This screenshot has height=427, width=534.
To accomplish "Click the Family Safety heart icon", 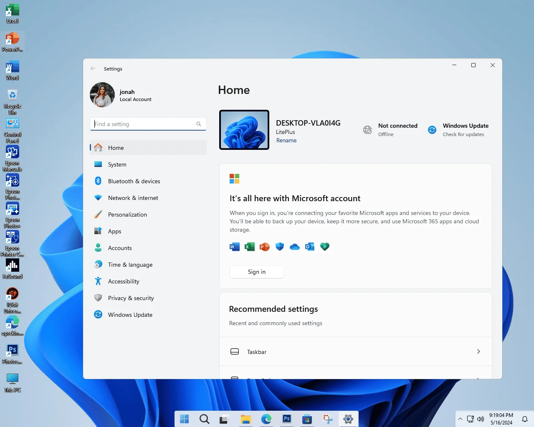I will 325,247.
